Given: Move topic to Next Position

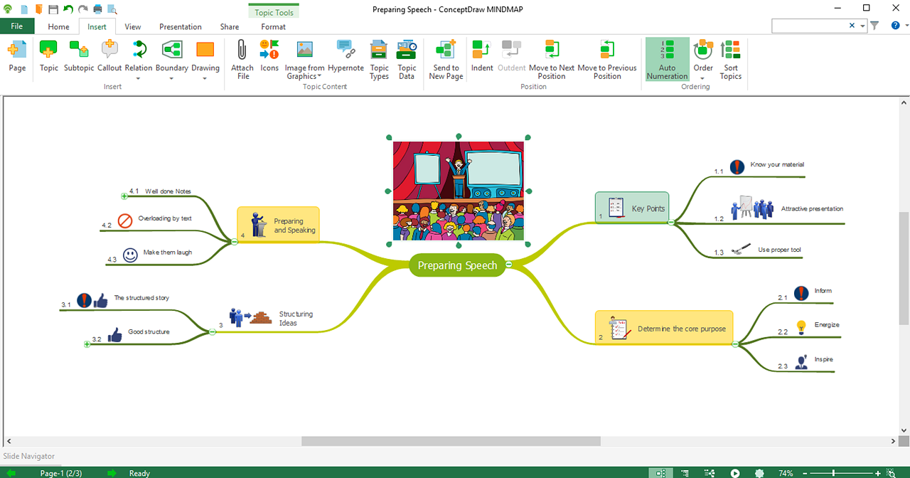Looking at the screenshot, I should tap(552, 60).
